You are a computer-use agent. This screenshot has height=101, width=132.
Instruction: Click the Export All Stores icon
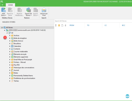[28, 10]
